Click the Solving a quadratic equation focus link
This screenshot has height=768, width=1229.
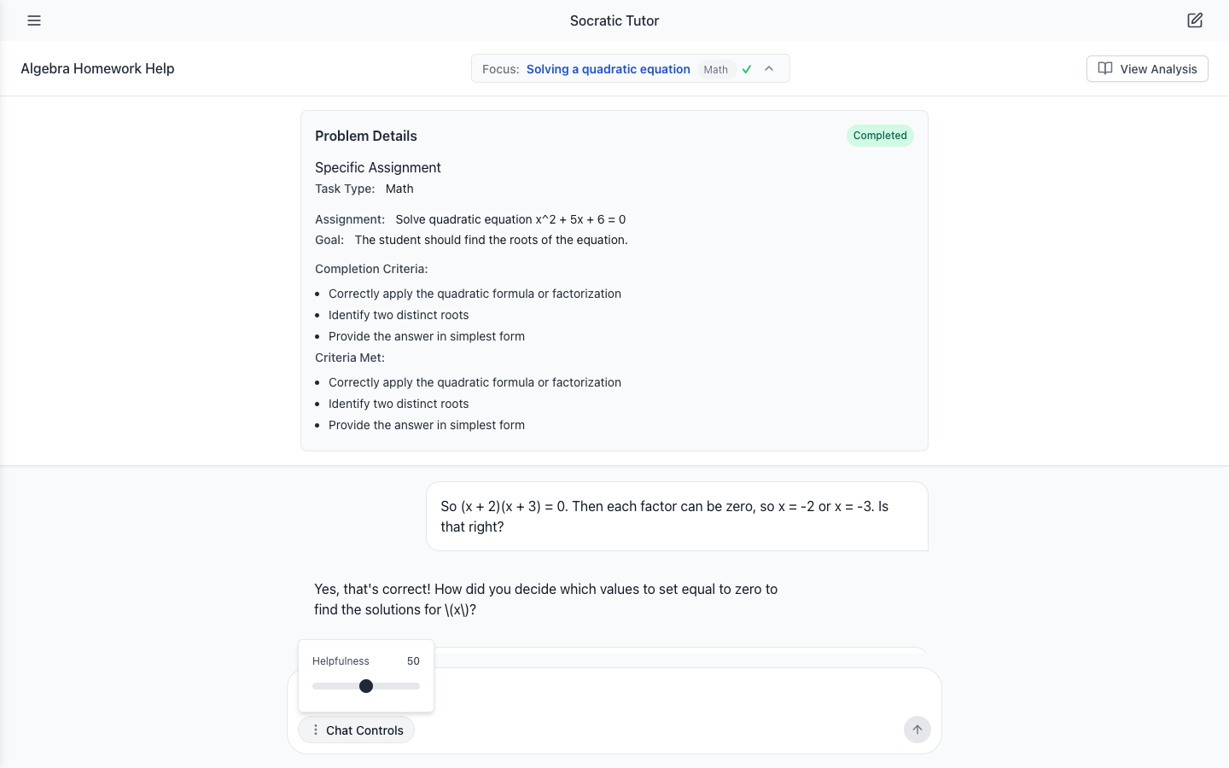pyautogui.click(x=609, y=69)
